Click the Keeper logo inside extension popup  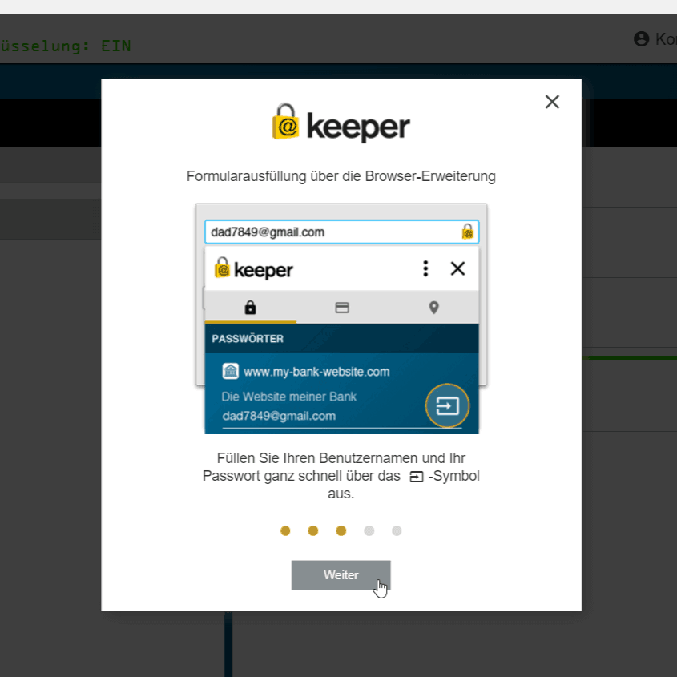point(254,269)
